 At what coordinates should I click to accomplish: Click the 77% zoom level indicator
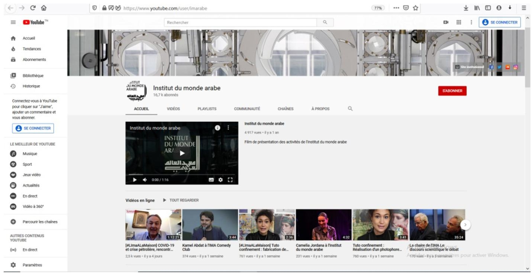coord(378,8)
